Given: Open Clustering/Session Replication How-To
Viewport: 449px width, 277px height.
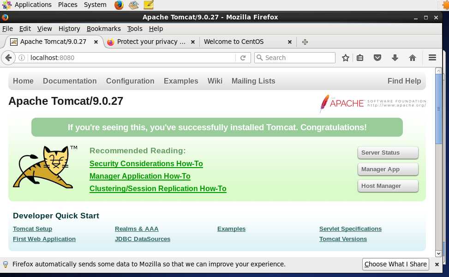Looking at the screenshot, I should click(x=158, y=188).
